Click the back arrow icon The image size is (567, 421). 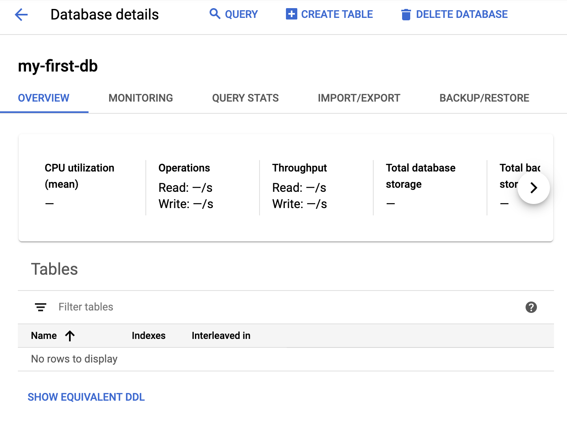[21, 15]
